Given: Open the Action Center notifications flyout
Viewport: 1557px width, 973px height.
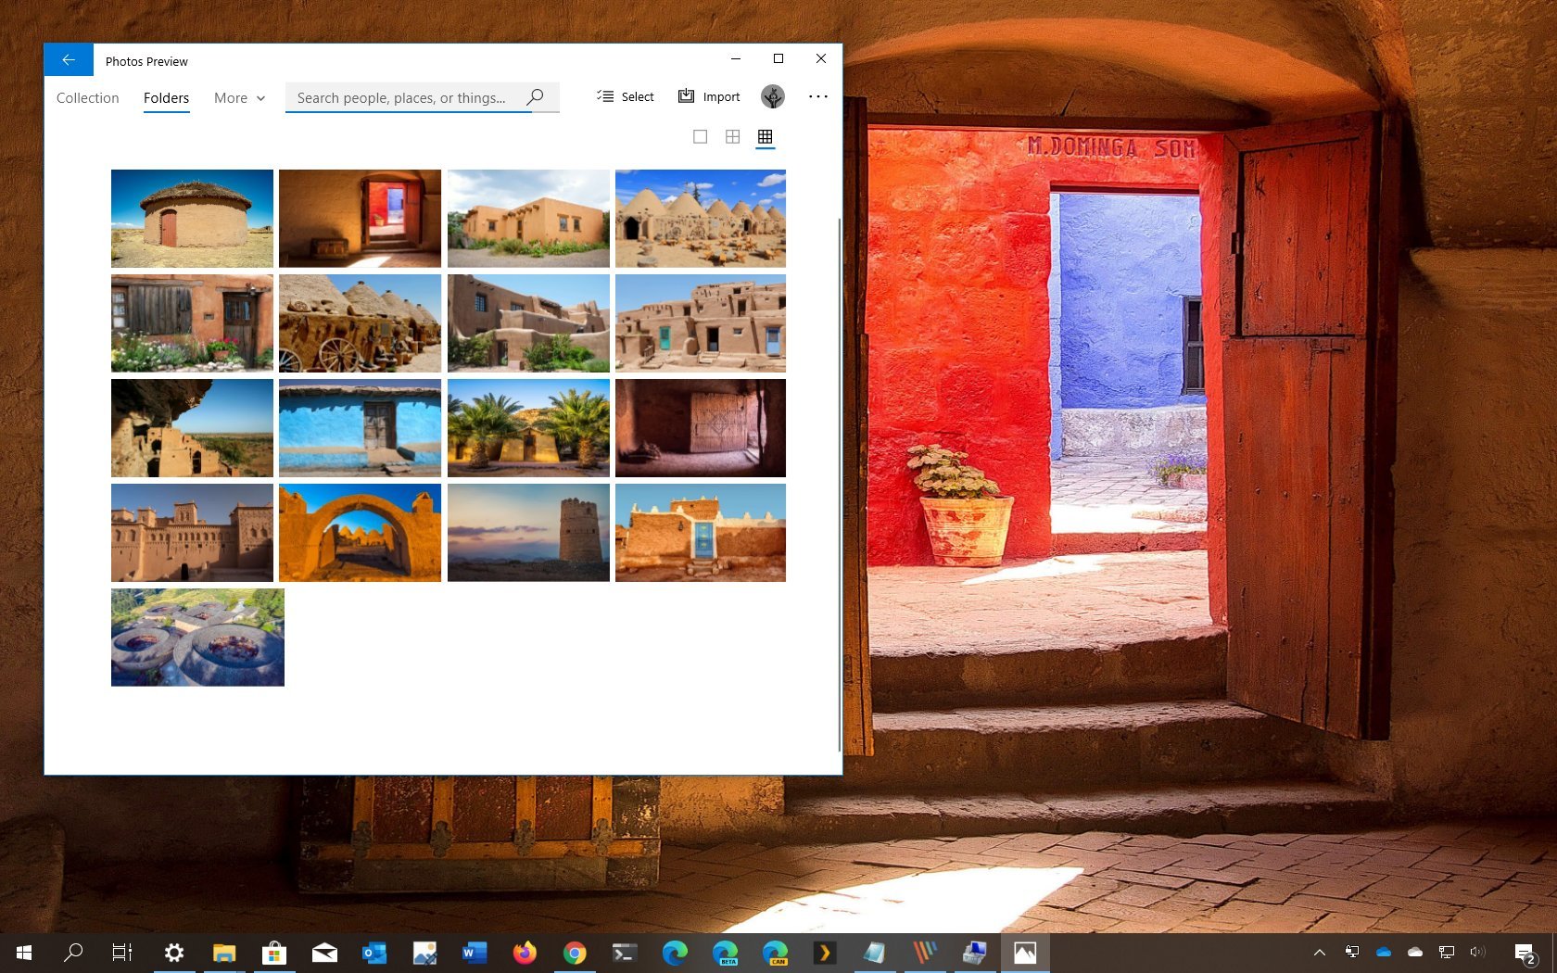Looking at the screenshot, I should (x=1525, y=952).
